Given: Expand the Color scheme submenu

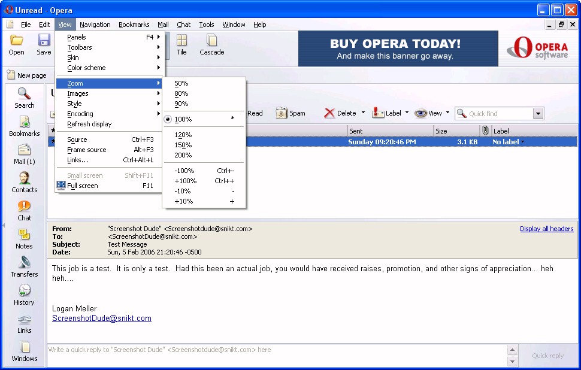Looking at the screenshot, I should [x=108, y=68].
